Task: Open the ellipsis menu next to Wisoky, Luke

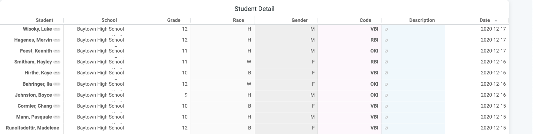Action: coord(57,29)
